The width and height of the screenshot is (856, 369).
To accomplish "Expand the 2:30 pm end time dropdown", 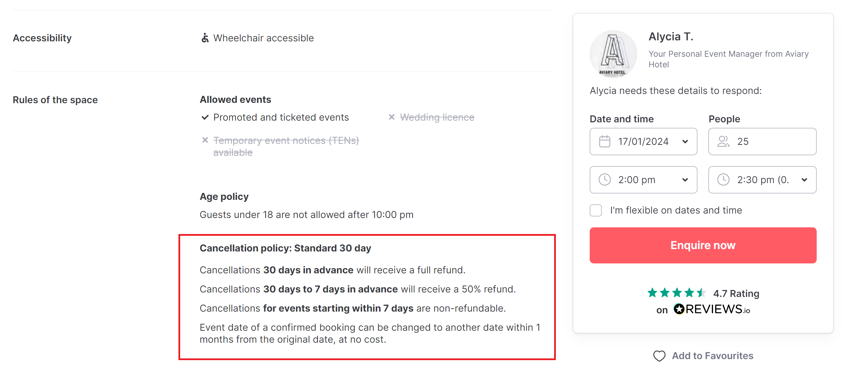I will point(762,180).
